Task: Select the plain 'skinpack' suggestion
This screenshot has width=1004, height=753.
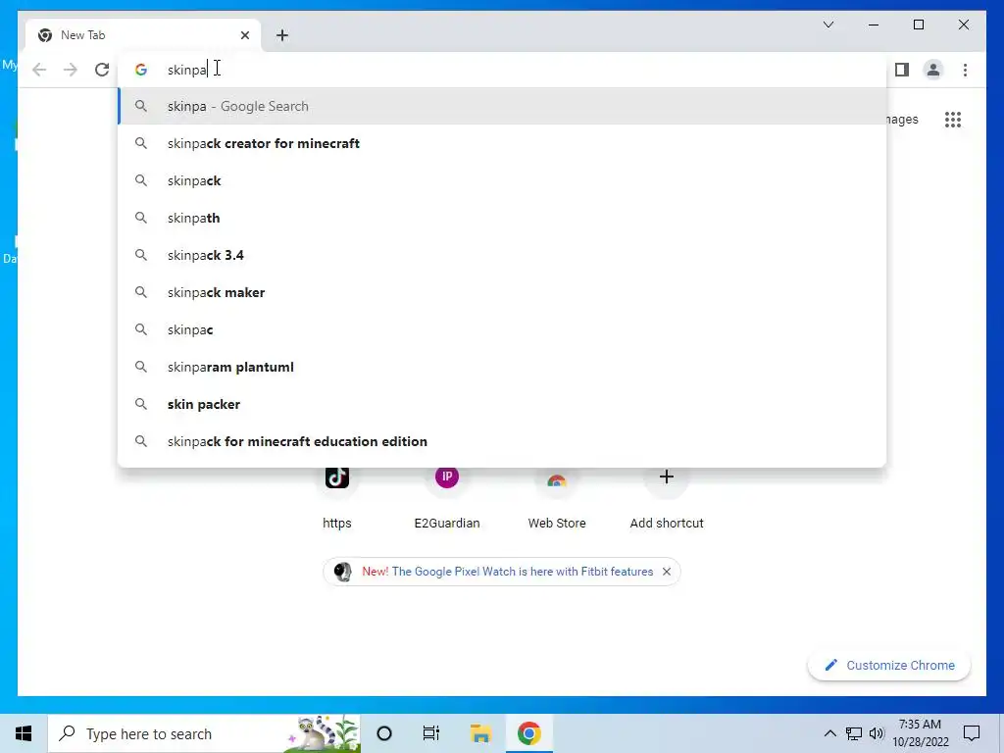Action: coord(502,180)
